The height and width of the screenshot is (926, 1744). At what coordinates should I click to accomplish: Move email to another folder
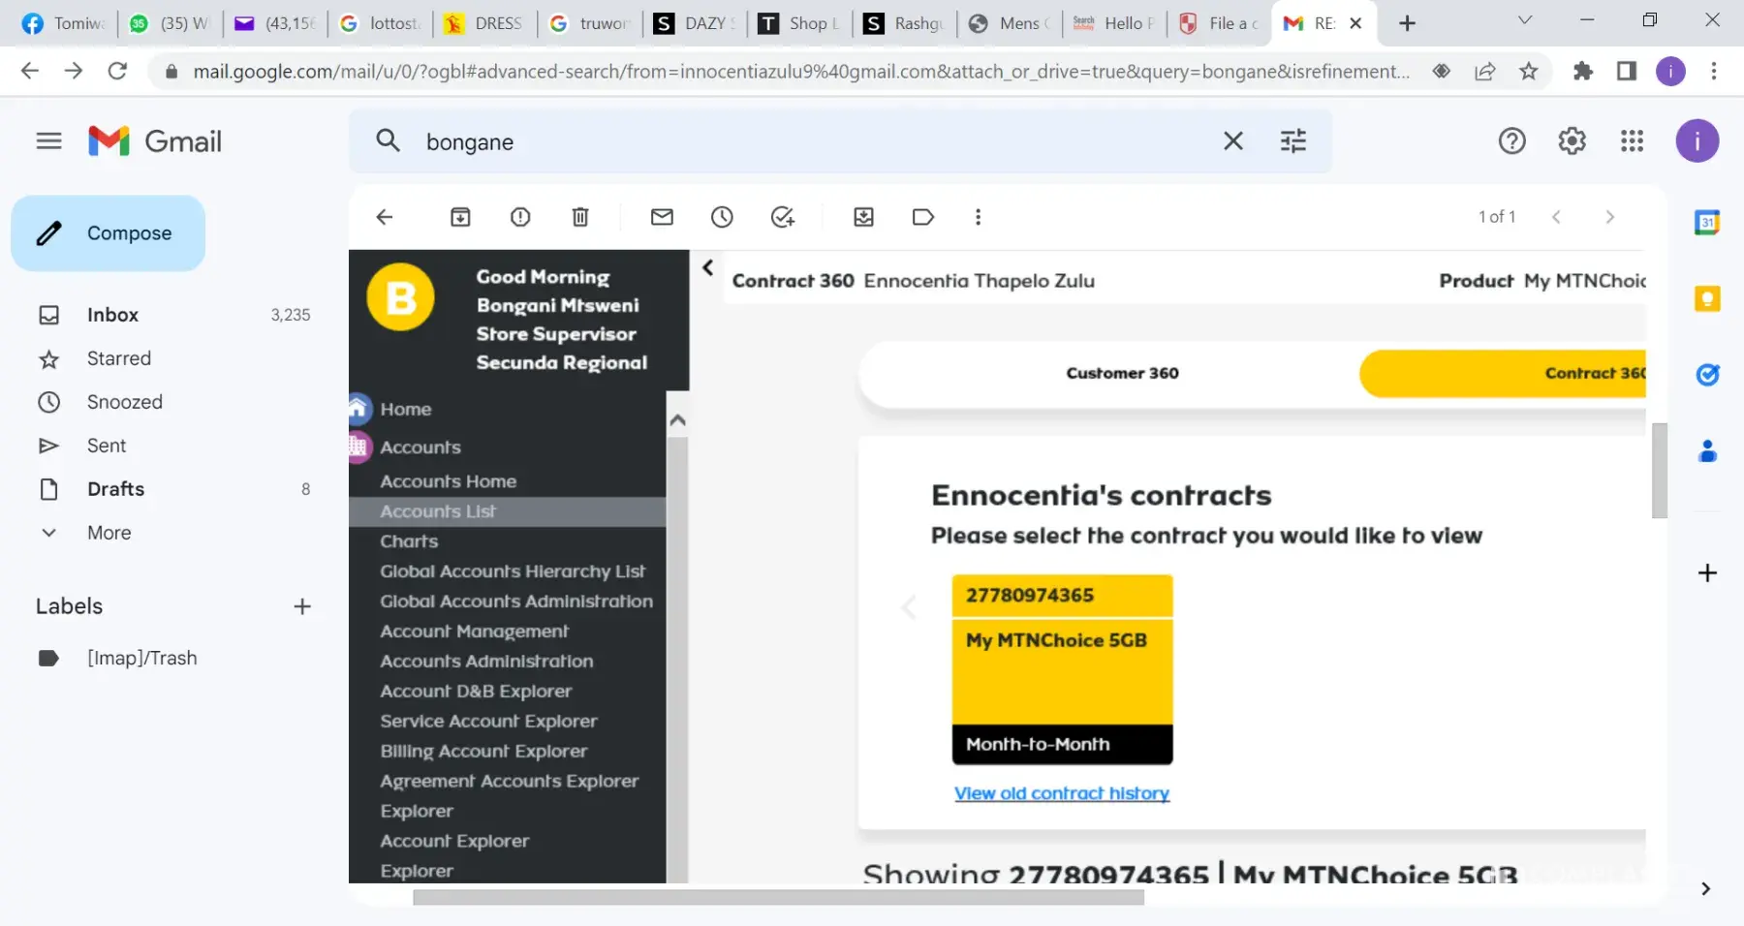[x=863, y=217]
